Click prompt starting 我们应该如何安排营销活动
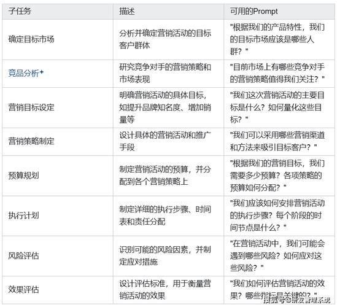Viewport: 337px width, 307px height. coord(277,216)
